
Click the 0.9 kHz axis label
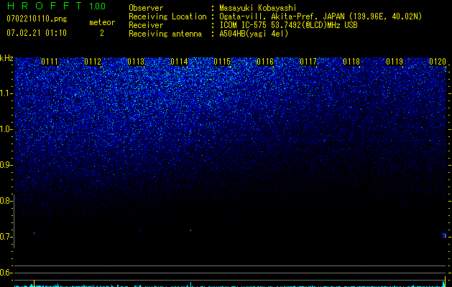tap(6, 165)
